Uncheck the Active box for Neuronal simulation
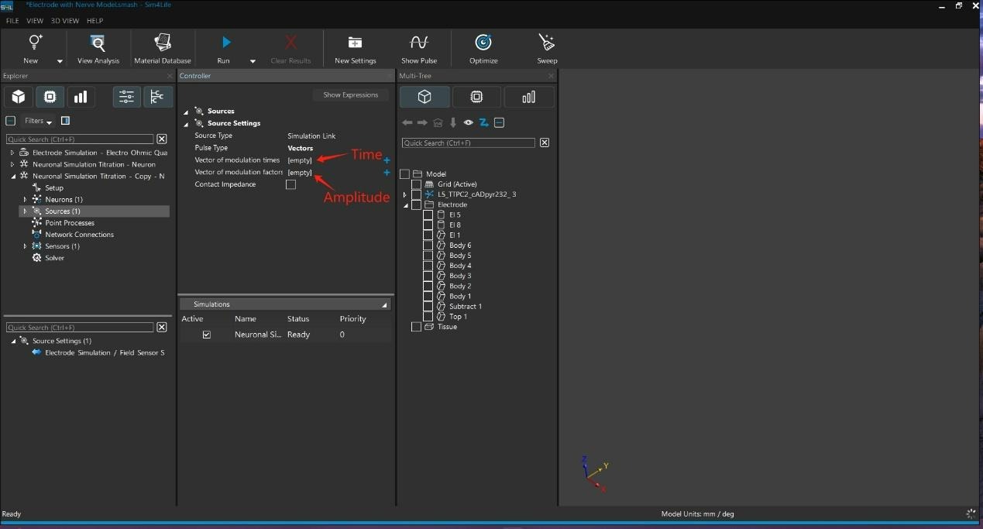Screen dimensions: 983x529 pyautogui.click(x=207, y=335)
